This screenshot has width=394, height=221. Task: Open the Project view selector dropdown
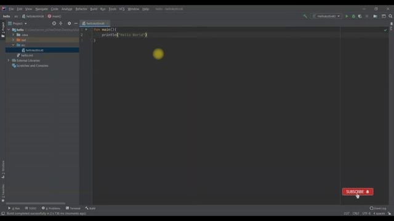click(18, 23)
